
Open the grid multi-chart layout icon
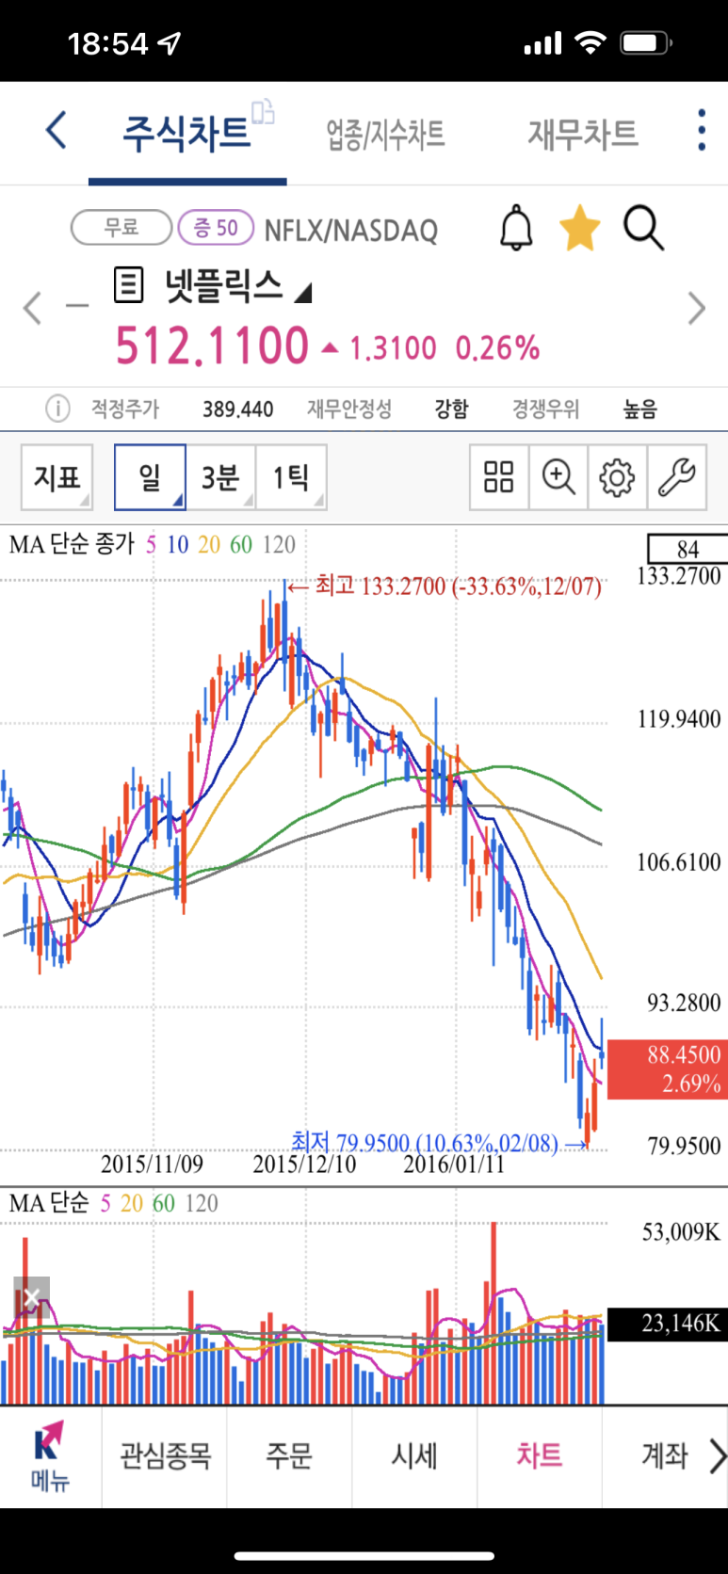coord(498,477)
